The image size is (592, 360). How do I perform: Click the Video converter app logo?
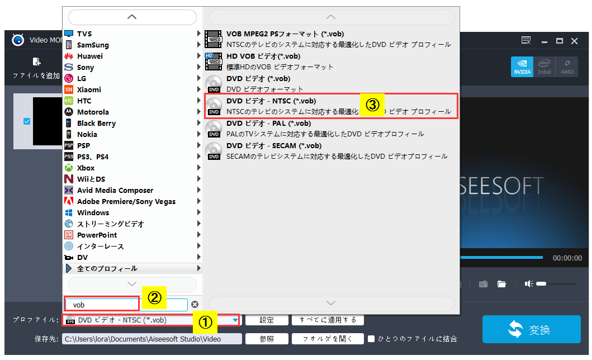(18, 40)
